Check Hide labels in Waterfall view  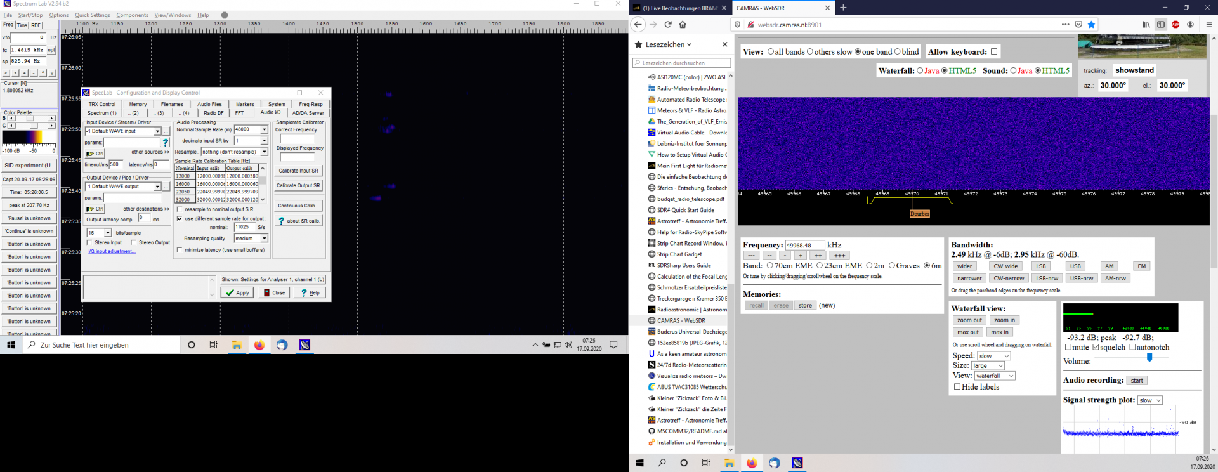[957, 387]
